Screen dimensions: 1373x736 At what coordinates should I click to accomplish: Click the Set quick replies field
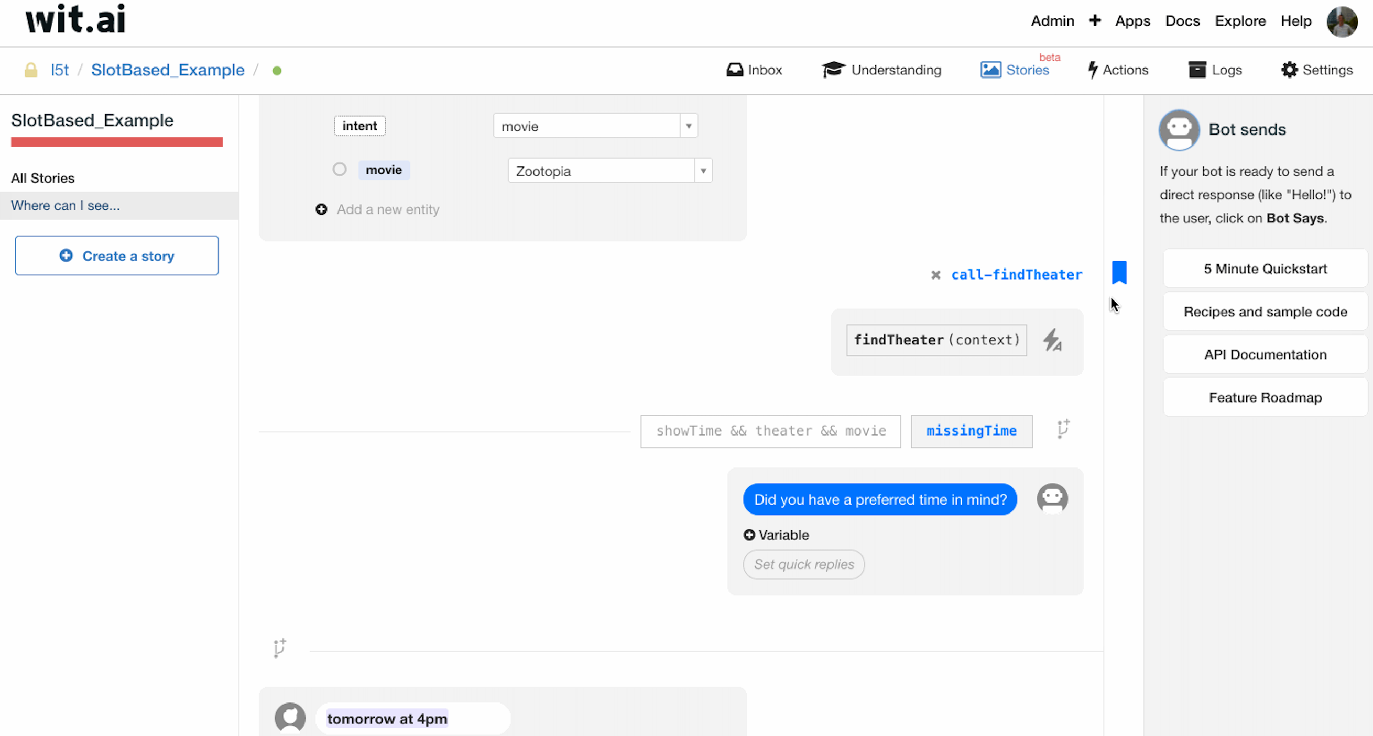[803, 564]
